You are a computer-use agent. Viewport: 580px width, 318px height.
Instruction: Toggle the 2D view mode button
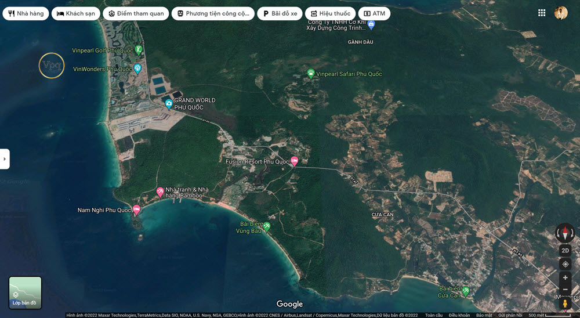point(565,251)
